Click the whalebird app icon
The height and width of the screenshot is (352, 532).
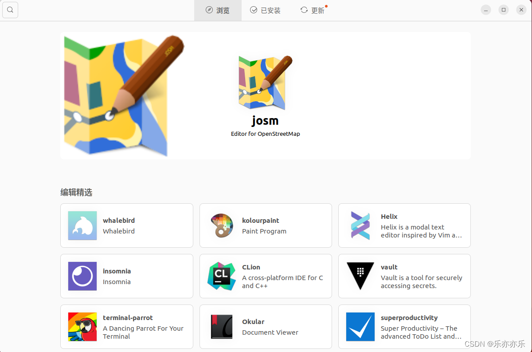pyautogui.click(x=82, y=225)
